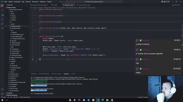Open the Extensions view

tap(2, 24)
